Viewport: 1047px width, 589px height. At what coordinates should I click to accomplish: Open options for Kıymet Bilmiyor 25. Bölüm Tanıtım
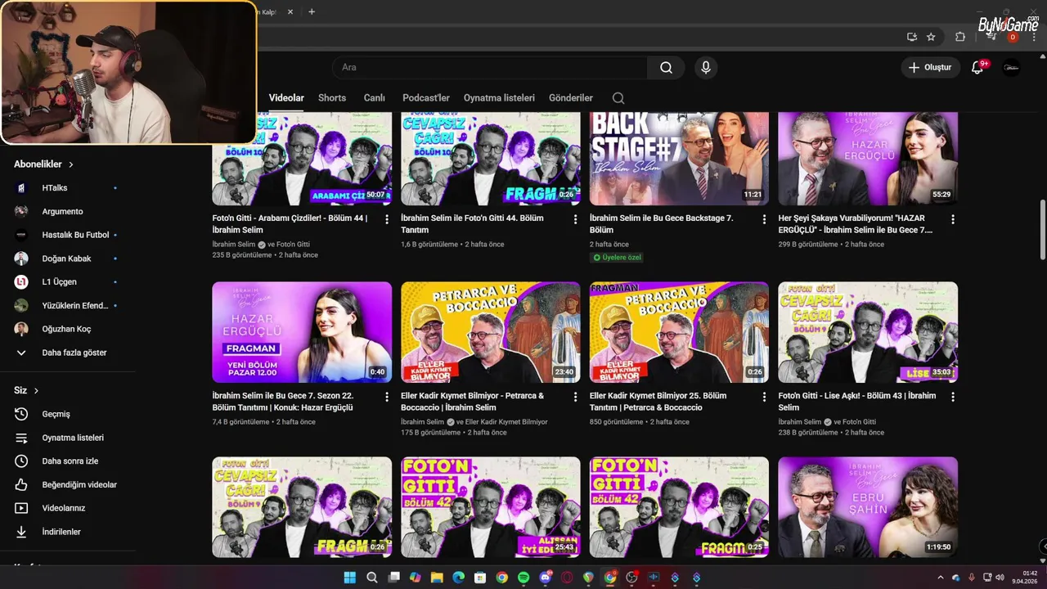(764, 396)
